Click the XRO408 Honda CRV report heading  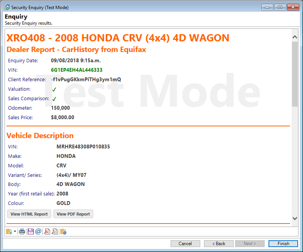coord(118,38)
